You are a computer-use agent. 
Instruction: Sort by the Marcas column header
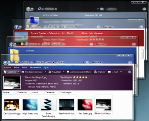pos(37,93)
